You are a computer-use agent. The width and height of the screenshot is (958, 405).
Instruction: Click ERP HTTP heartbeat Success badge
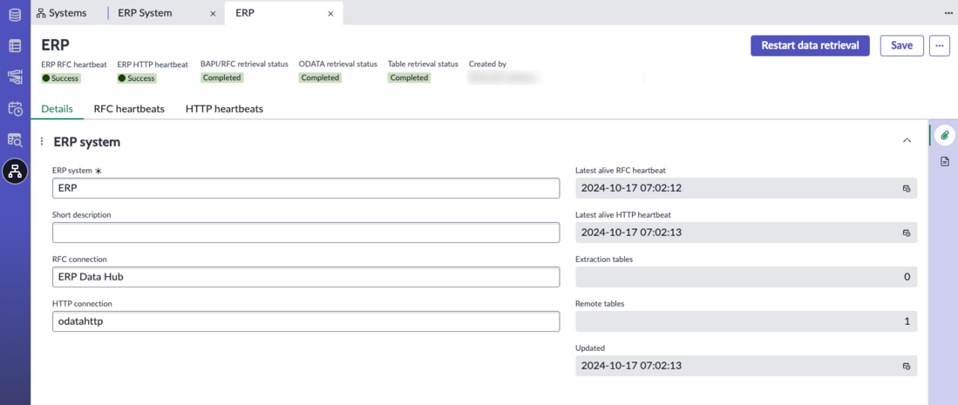(137, 78)
